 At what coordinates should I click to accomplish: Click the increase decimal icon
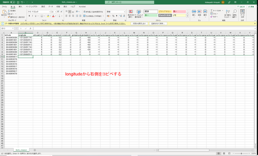(121, 16)
